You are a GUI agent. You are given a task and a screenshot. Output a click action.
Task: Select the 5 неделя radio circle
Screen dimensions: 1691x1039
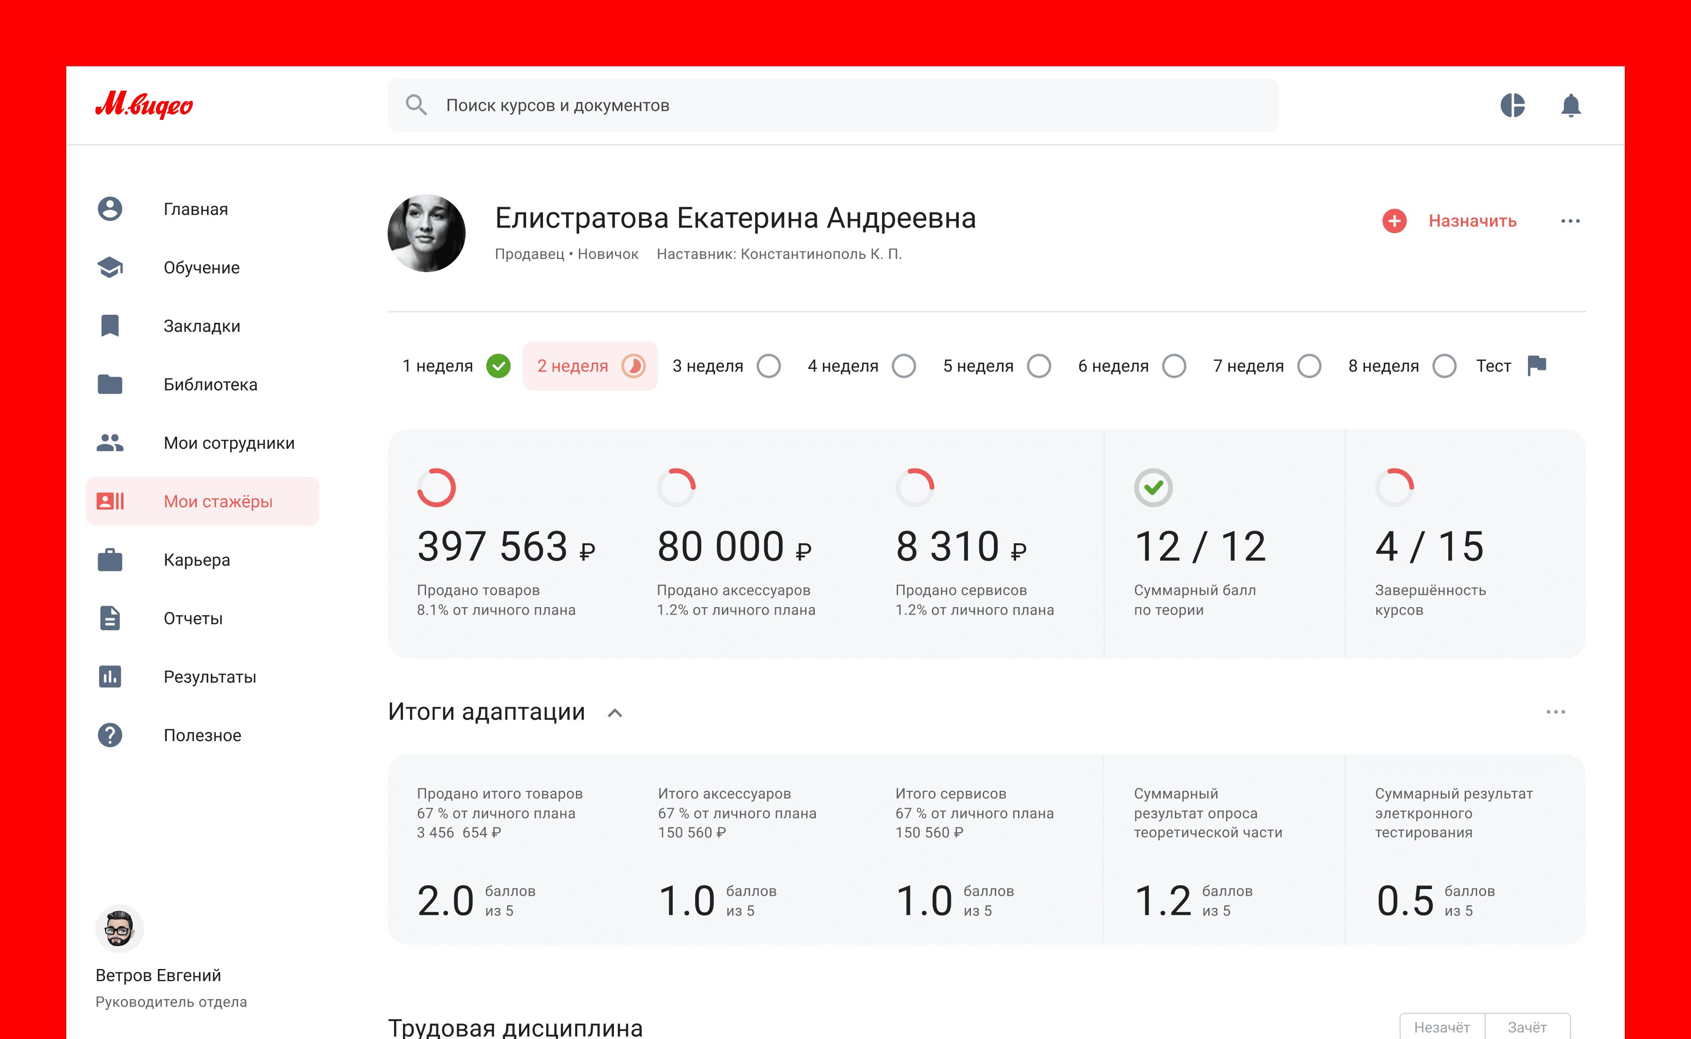[1039, 366]
